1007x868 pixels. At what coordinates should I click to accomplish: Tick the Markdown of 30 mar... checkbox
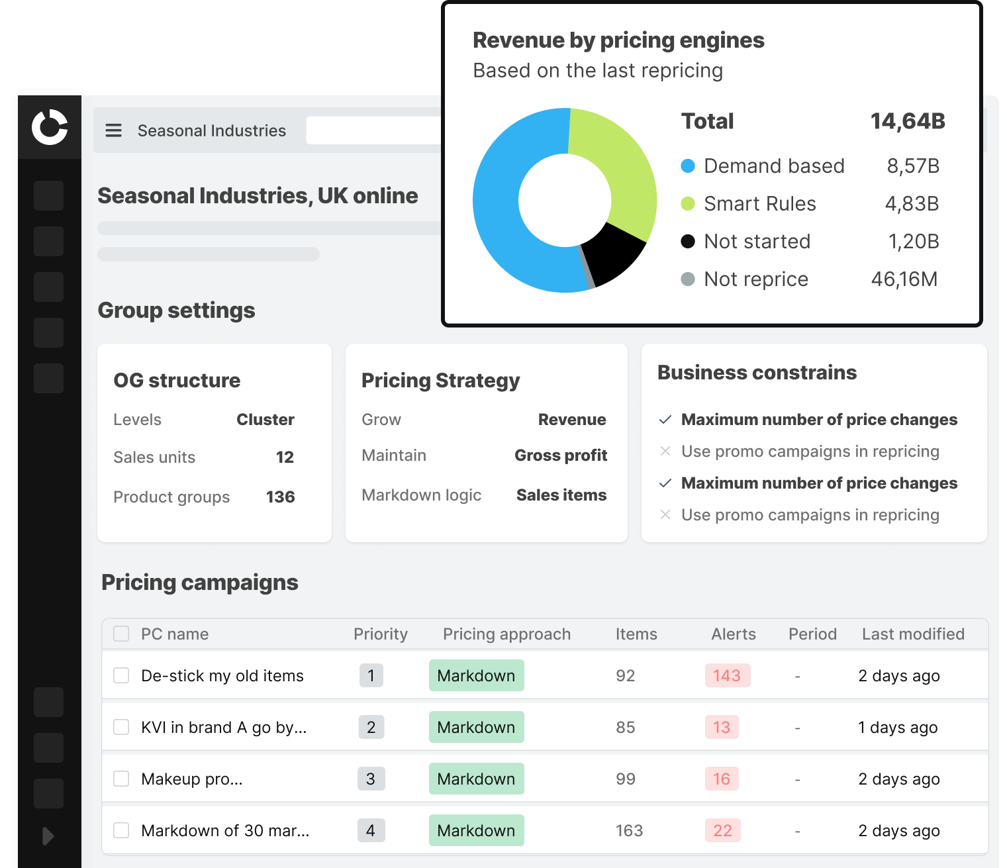point(121,830)
